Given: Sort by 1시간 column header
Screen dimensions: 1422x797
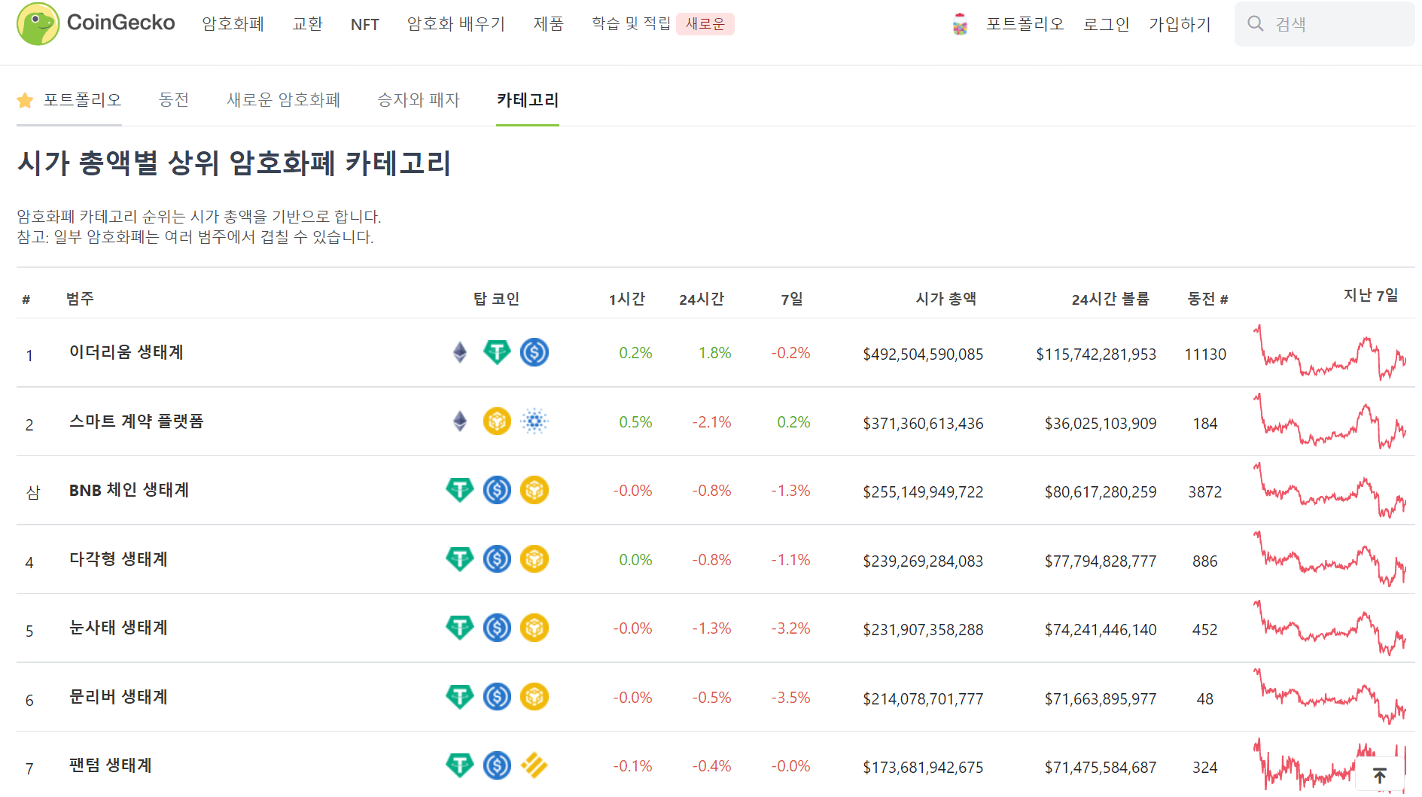Looking at the screenshot, I should (x=627, y=299).
